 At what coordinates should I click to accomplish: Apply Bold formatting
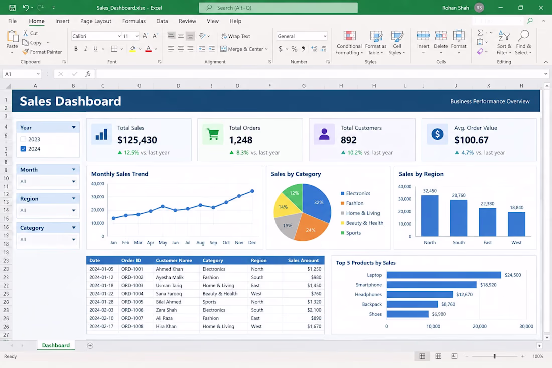click(x=76, y=49)
